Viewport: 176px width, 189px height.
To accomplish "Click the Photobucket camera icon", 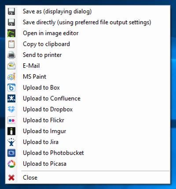I will (11, 153).
